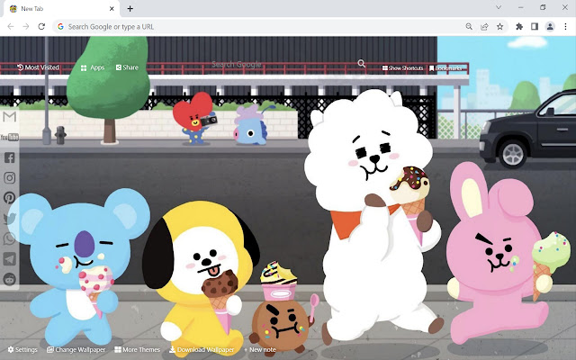Go forward with the browser forward arrow

click(x=26, y=26)
